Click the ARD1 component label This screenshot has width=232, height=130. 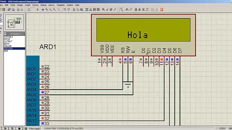point(48,47)
